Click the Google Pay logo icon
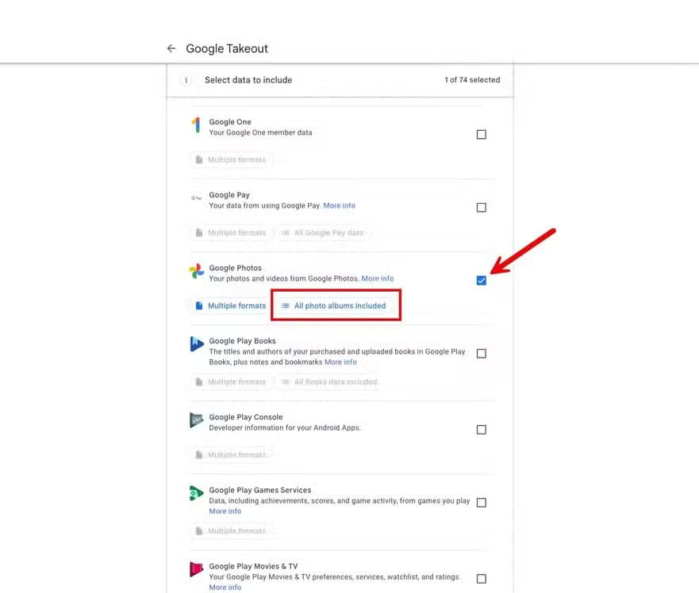 196,198
